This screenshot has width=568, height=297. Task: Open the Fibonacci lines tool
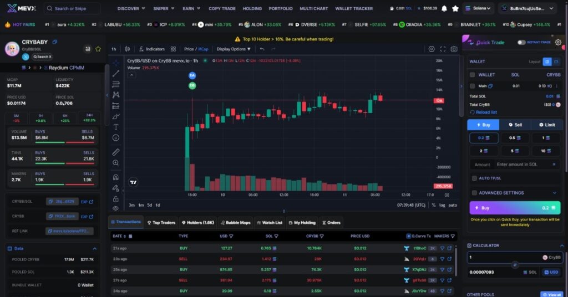pos(115,84)
